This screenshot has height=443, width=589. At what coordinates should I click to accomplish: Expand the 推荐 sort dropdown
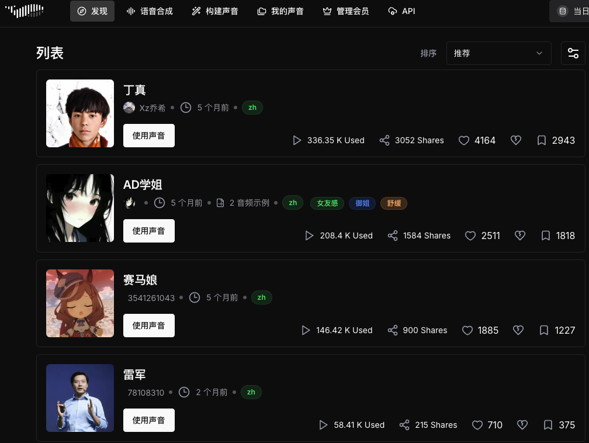(x=498, y=53)
